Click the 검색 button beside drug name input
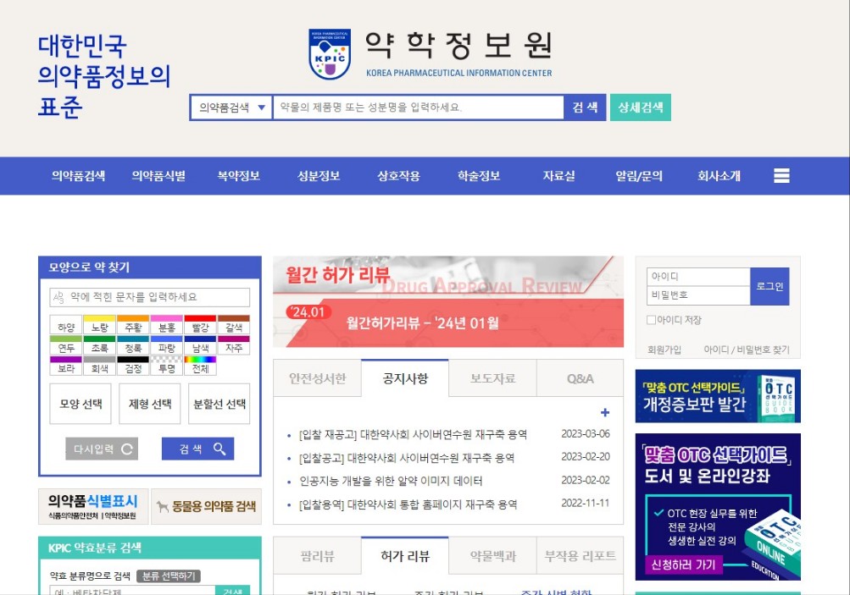850x595 pixels. pos(585,107)
